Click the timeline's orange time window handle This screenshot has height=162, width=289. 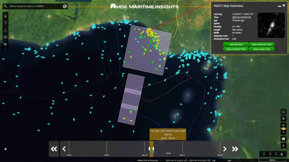(151, 148)
